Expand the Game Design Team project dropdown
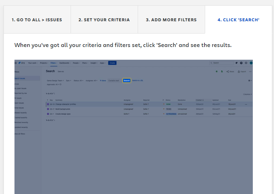 55,81
